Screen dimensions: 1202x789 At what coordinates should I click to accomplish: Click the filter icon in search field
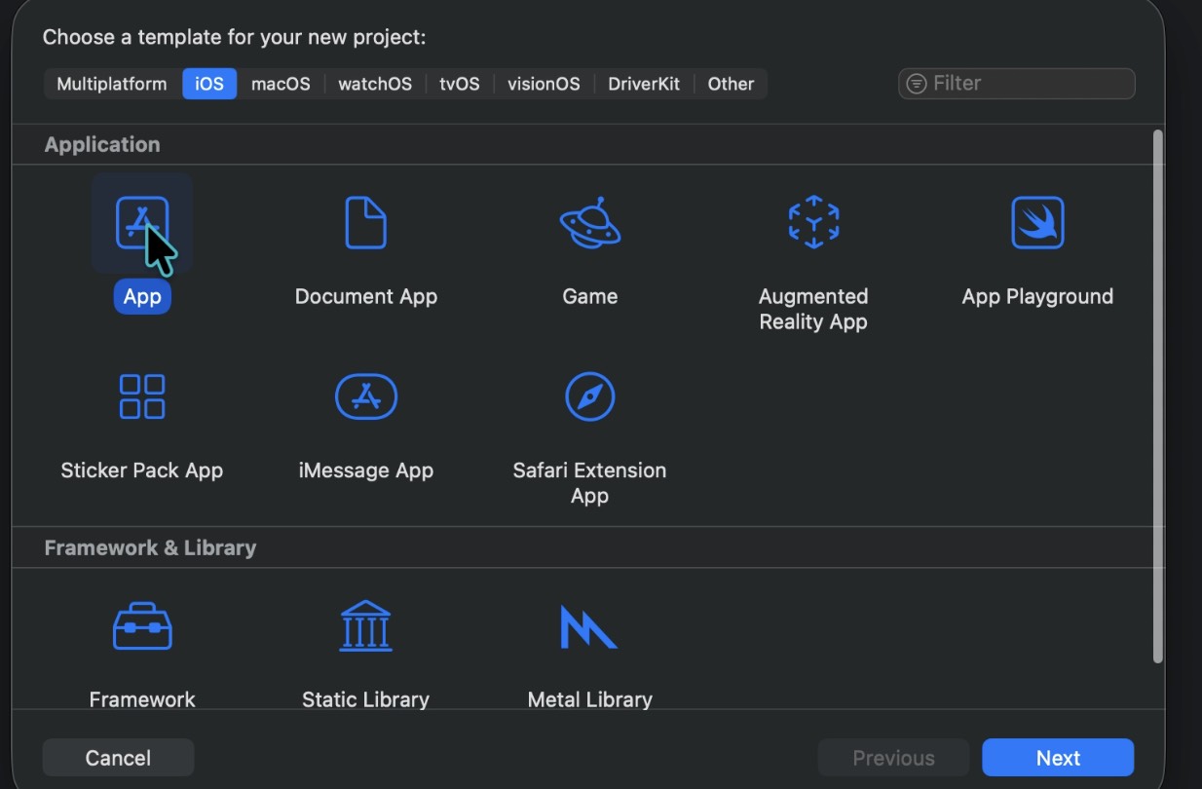[917, 84]
